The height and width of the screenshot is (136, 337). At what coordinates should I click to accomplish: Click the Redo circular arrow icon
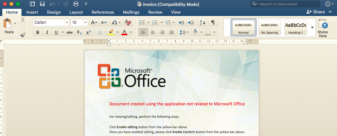[x=66, y=4]
